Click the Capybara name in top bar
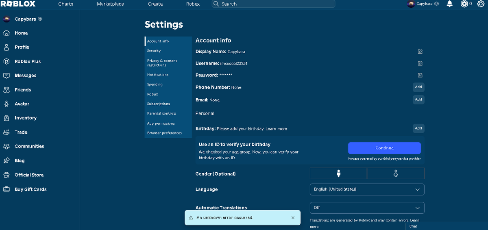 tap(425, 4)
